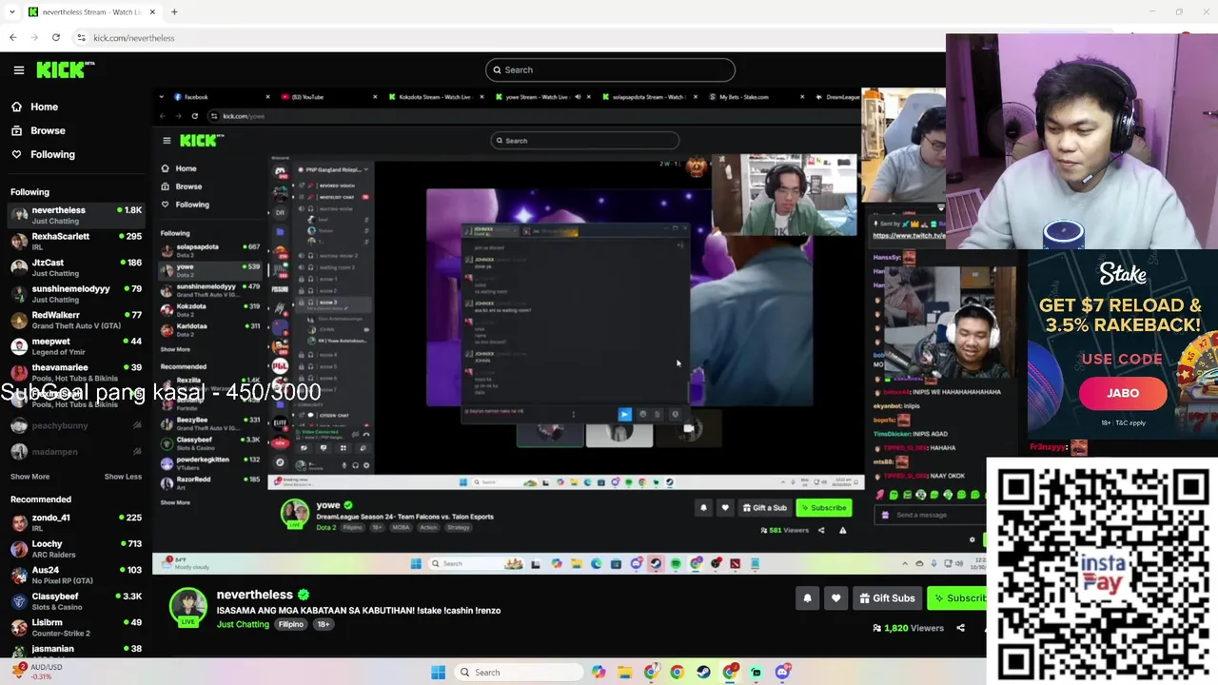This screenshot has height=685, width=1218.
Task: Open AUD/USD widget on the taskbar
Action: [38, 672]
